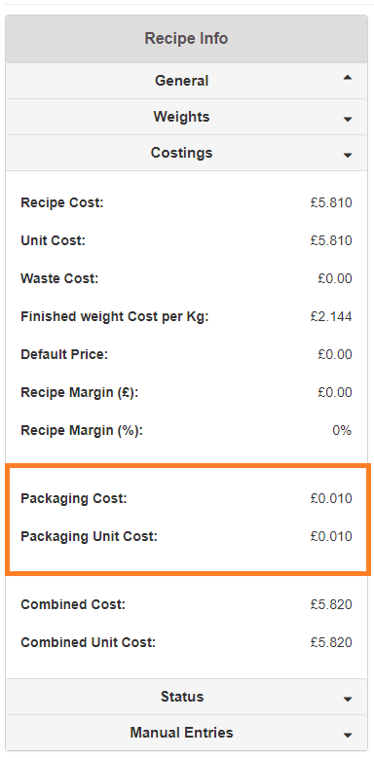Click the caret beside Manual Entries
The height and width of the screenshot is (758, 374).
pos(347,736)
